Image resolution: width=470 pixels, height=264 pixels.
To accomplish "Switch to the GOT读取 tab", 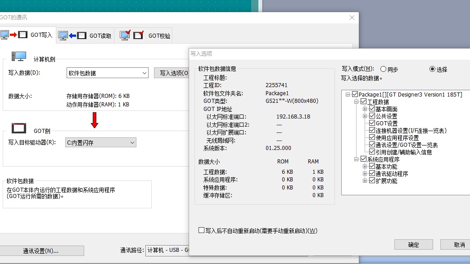I will coord(85,35).
